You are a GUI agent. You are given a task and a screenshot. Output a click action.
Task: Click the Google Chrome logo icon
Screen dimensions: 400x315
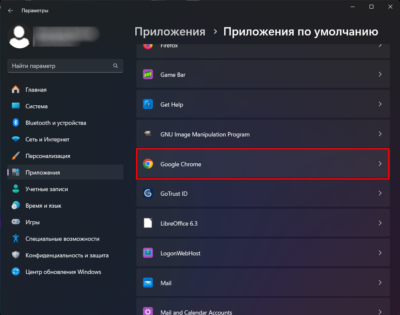pyautogui.click(x=148, y=164)
